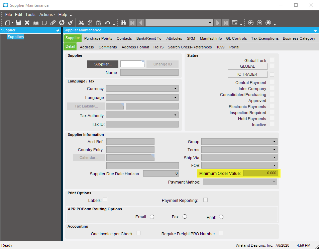Click the Supplier... search button

click(x=103, y=64)
